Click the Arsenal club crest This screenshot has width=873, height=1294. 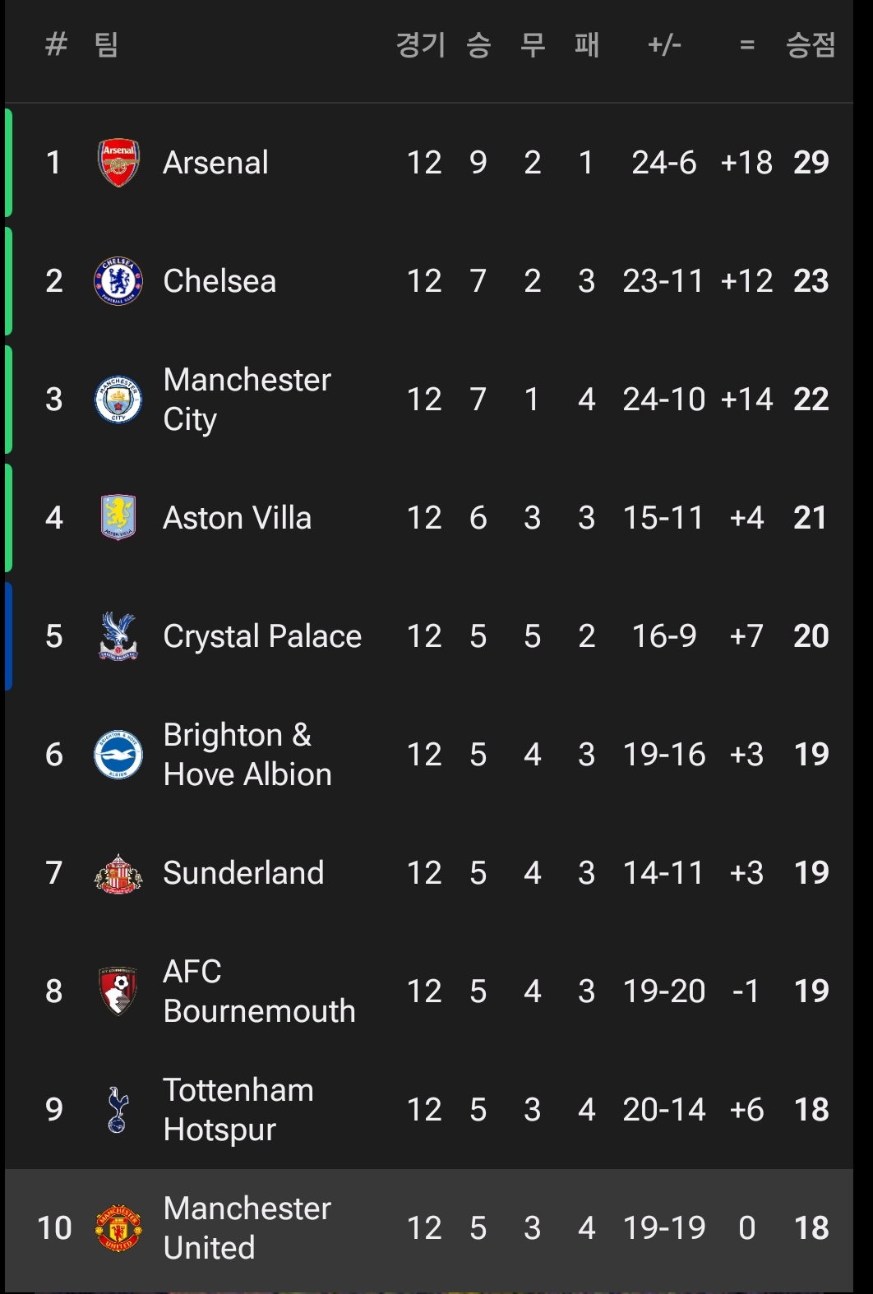118,163
